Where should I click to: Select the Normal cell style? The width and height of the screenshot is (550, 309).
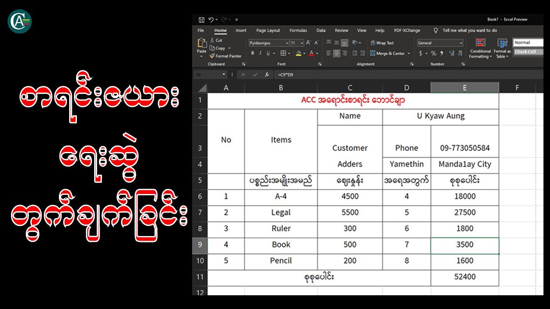(528, 42)
